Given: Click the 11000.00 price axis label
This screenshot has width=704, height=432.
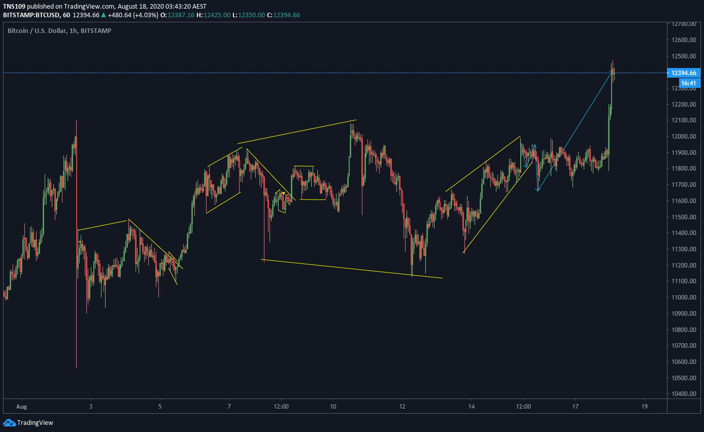Looking at the screenshot, I should 685,297.
